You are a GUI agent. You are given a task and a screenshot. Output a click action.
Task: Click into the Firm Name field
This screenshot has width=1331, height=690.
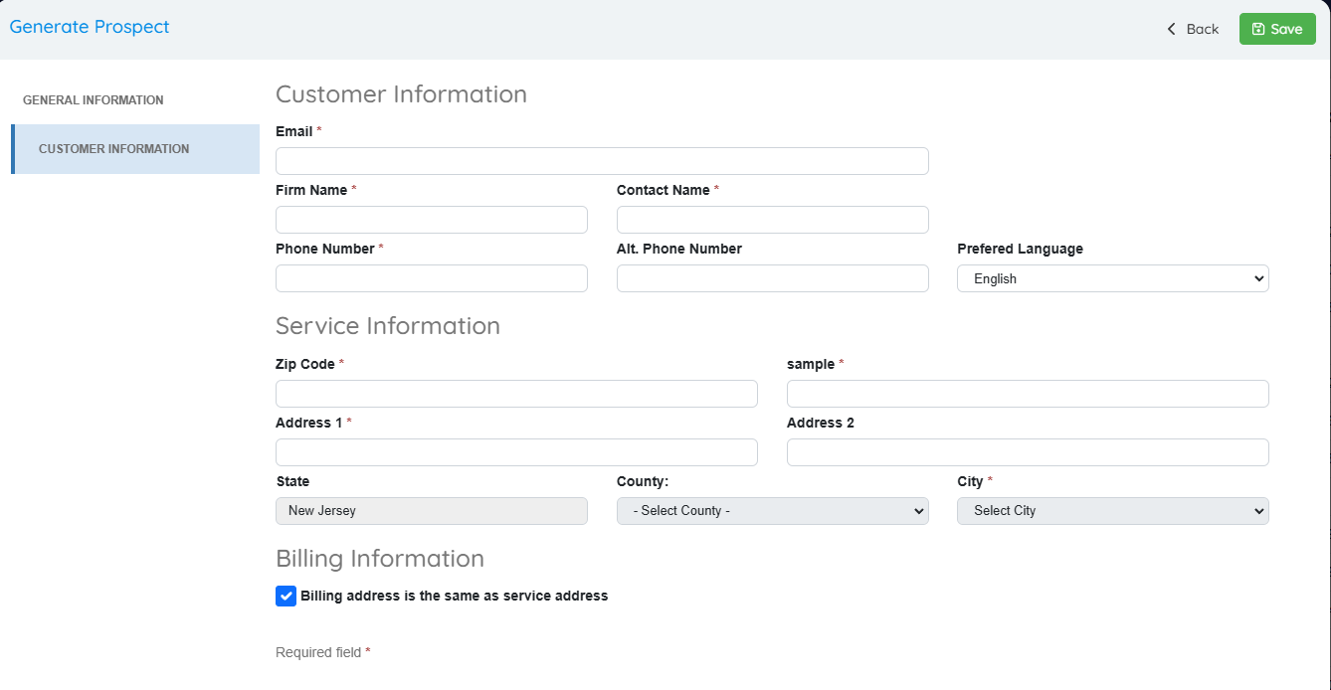point(432,220)
